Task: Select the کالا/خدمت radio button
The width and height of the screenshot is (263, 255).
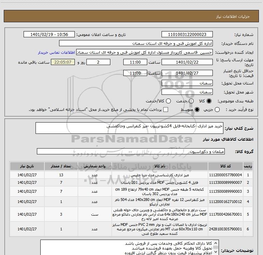Action: click(168, 101)
